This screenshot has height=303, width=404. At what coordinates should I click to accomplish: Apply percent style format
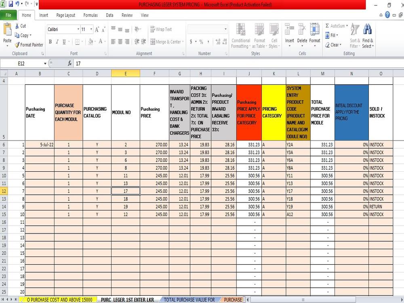[201, 42]
